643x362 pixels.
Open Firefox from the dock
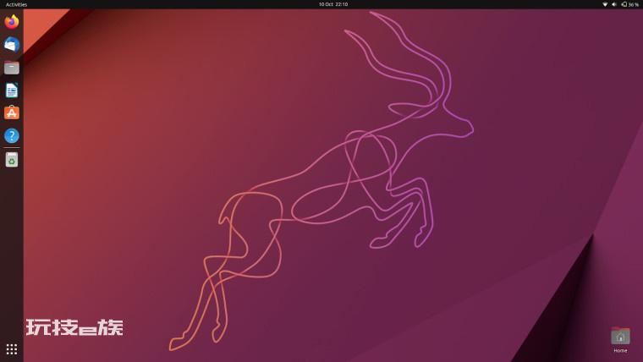12,21
